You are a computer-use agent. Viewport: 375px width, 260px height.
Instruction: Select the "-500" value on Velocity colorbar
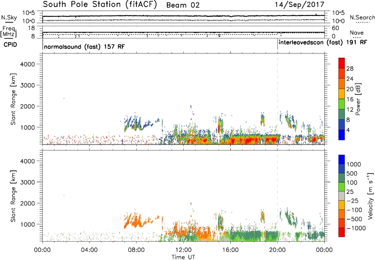pyautogui.click(x=354, y=219)
